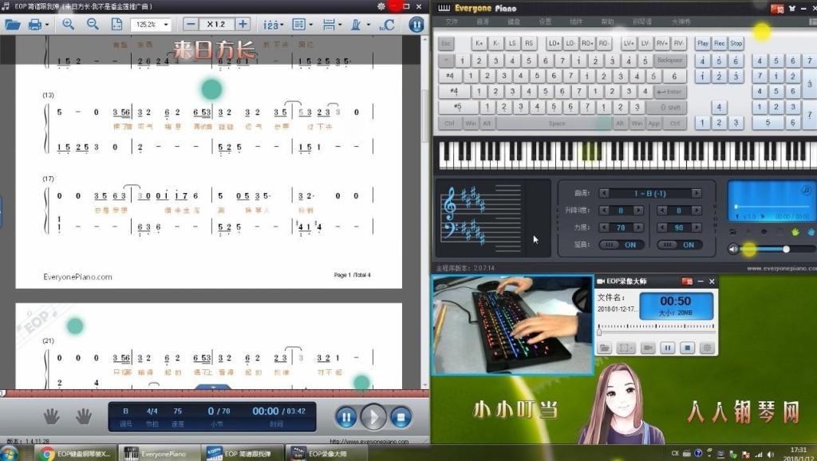Click the printer icon in the sheet toolbar

click(35, 25)
